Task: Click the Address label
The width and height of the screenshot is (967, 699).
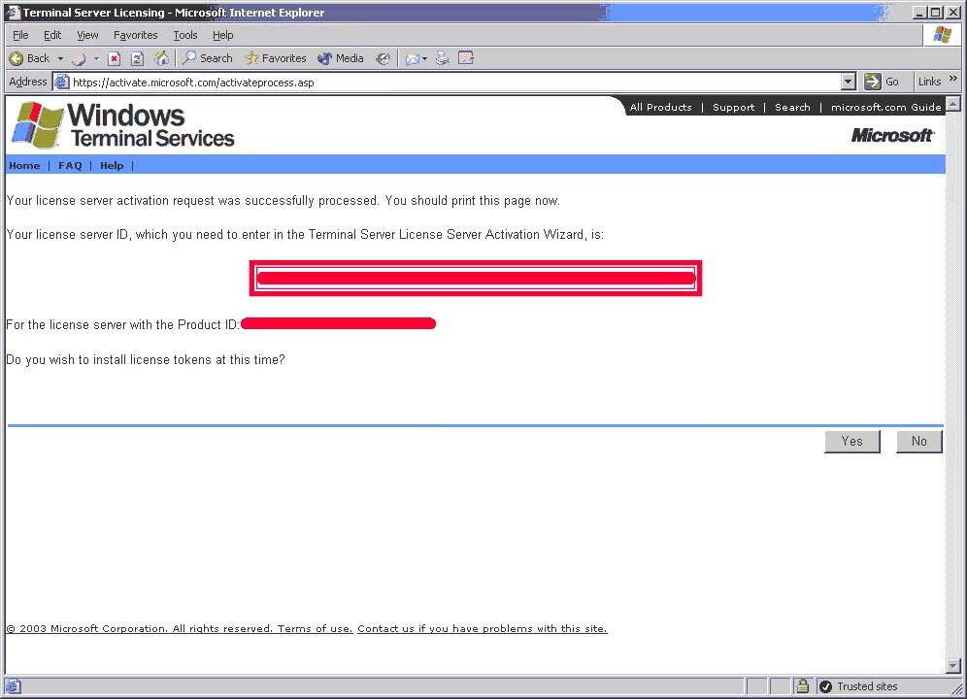Action: 28,82
